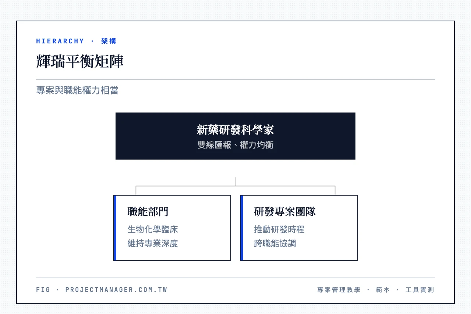Click the line 跨職能協調

coord(275,243)
